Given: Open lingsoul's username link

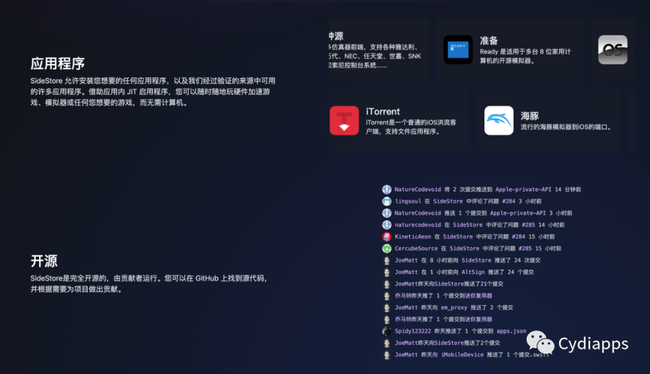Looking at the screenshot, I should click(408, 201).
